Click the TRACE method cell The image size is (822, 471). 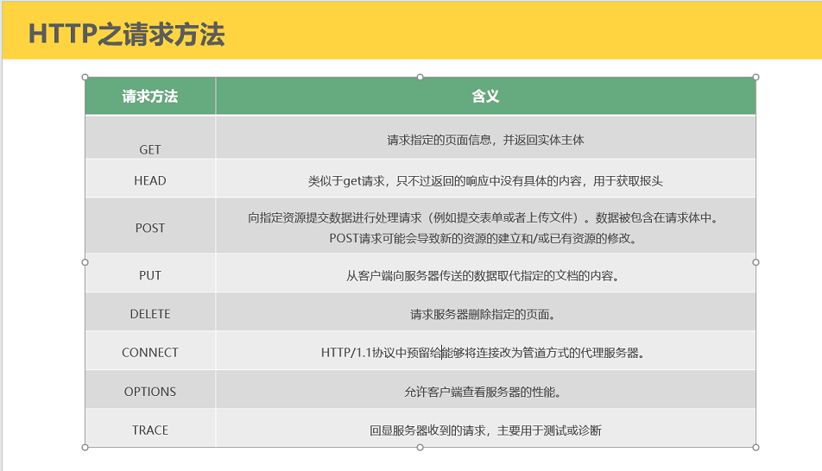tap(150, 430)
